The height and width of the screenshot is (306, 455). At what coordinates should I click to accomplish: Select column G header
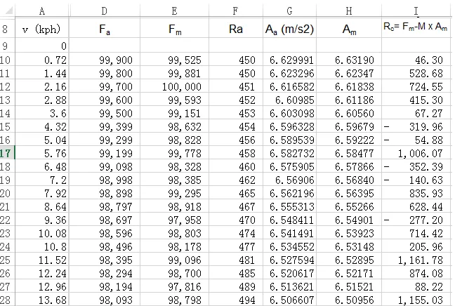289,11
